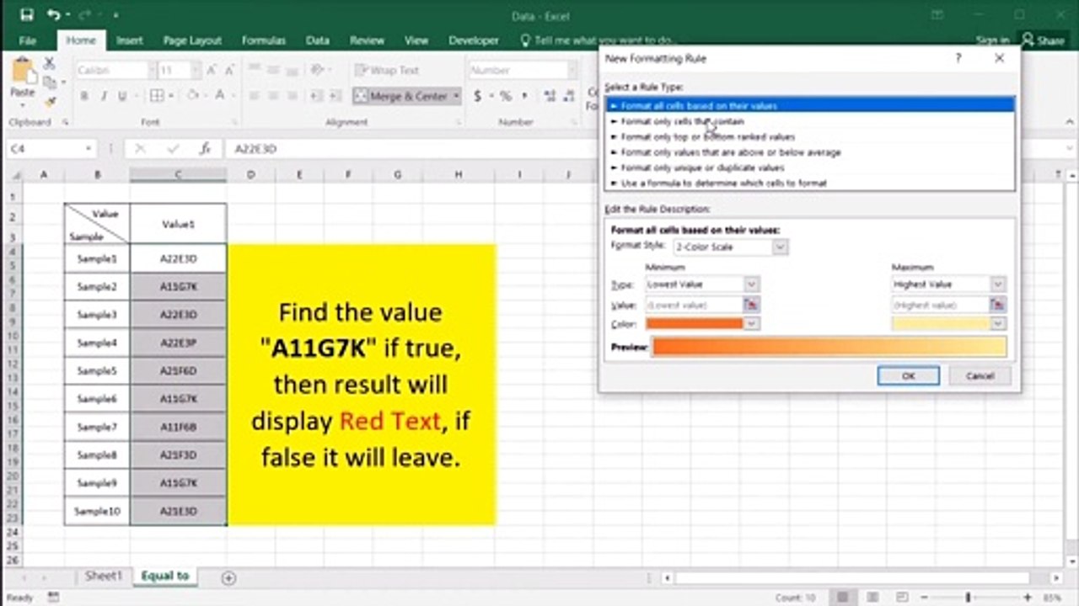The image size is (1079, 606).
Task: Click Cancel in New Formatting Rule dialog
Action: (980, 376)
